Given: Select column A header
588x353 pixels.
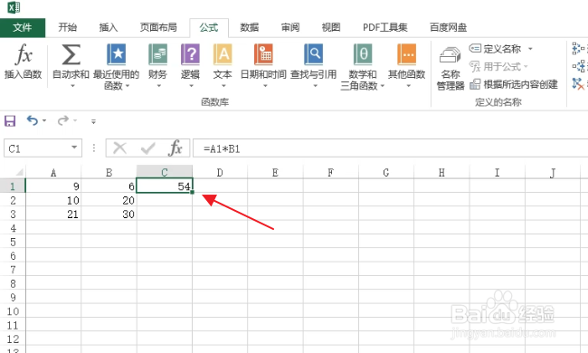Looking at the screenshot, I should (x=53, y=172).
